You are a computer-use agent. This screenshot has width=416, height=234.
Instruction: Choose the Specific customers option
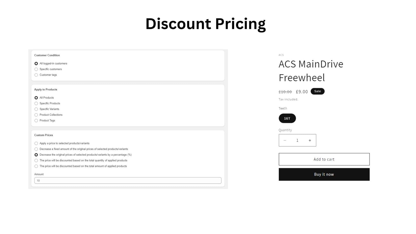[x=36, y=69]
